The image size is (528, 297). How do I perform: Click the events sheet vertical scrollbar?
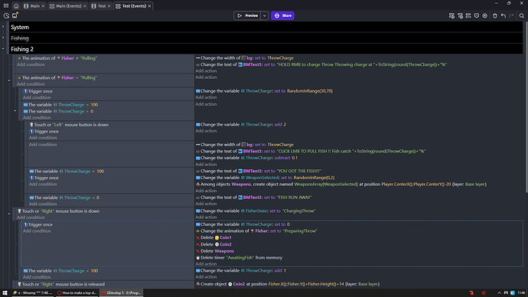tap(526, 108)
